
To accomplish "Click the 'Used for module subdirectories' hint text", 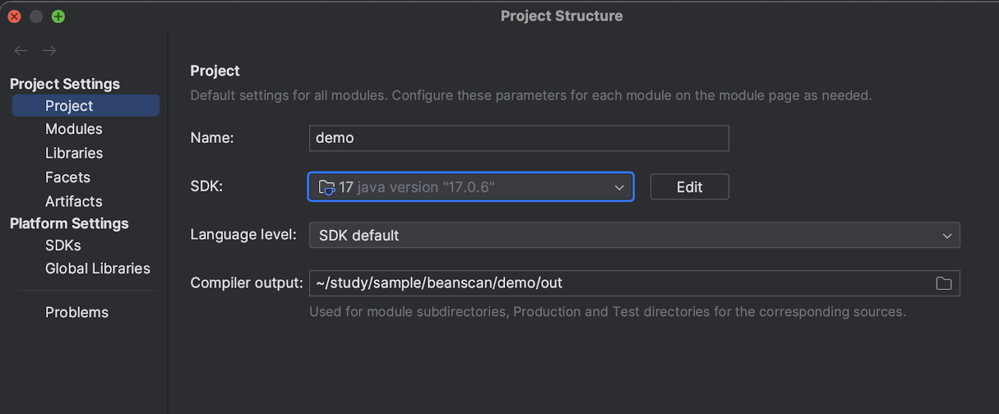I will (x=608, y=312).
